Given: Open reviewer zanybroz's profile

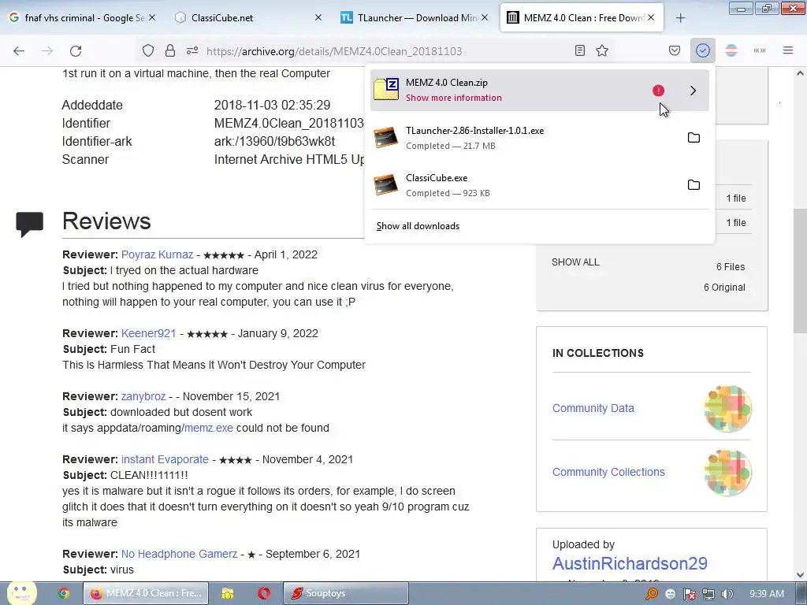Looking at the screenshot, I should 143,397.
